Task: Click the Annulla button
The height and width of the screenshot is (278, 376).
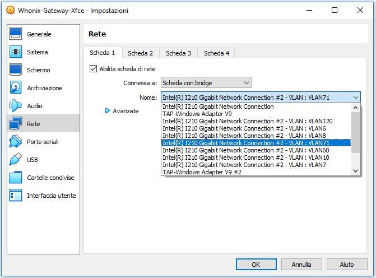Action: click(x=301, y=265)
